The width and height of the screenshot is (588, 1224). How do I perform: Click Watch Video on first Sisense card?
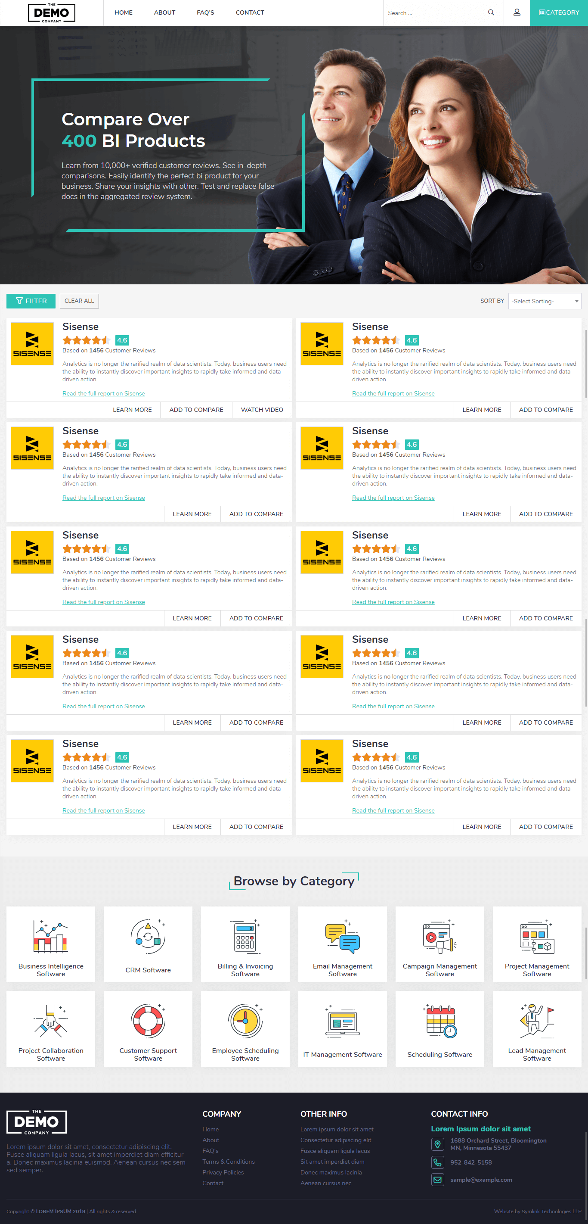coord(262,410)
